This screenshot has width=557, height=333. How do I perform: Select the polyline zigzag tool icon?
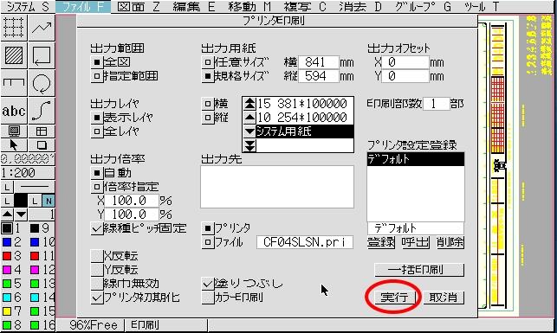click(42, 28)
